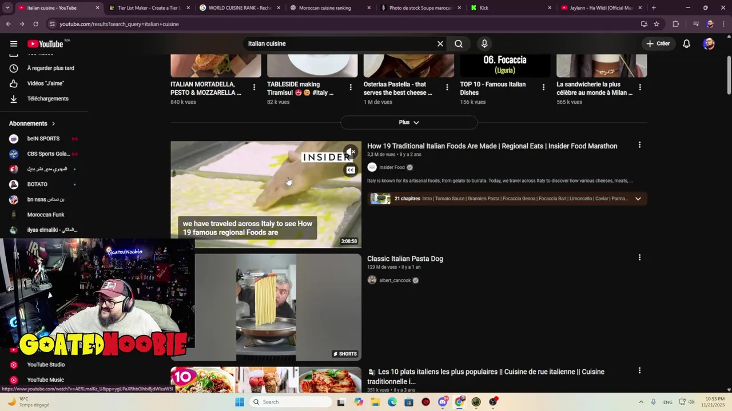Go back with browser back arrow
This screenshot has height=411, width=732.
tap(8, 24)
